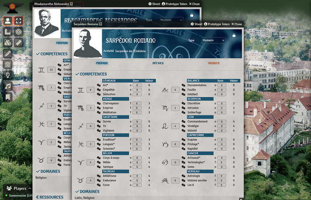Open the Tile controls with cubes icon

7,42
